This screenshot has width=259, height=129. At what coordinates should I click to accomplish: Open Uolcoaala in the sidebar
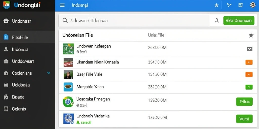27,85
